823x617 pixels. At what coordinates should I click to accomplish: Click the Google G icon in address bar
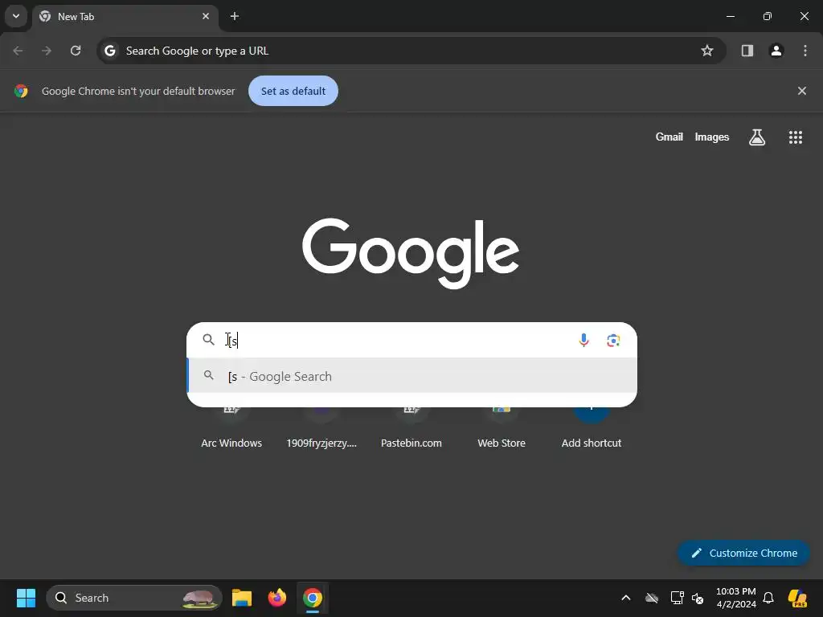[x=109, y=51]
